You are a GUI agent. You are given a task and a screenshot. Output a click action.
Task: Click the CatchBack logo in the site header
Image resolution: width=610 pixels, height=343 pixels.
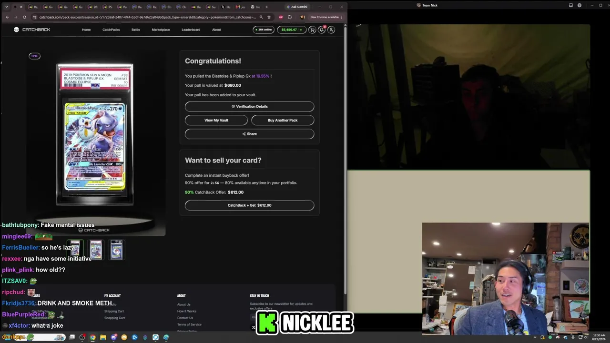pyautogui.click(x=32, y=30)
